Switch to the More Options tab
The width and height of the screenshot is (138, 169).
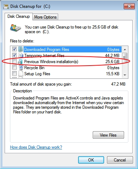coord(45,17)
